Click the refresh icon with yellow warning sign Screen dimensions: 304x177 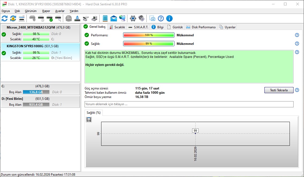coord(13,18)
